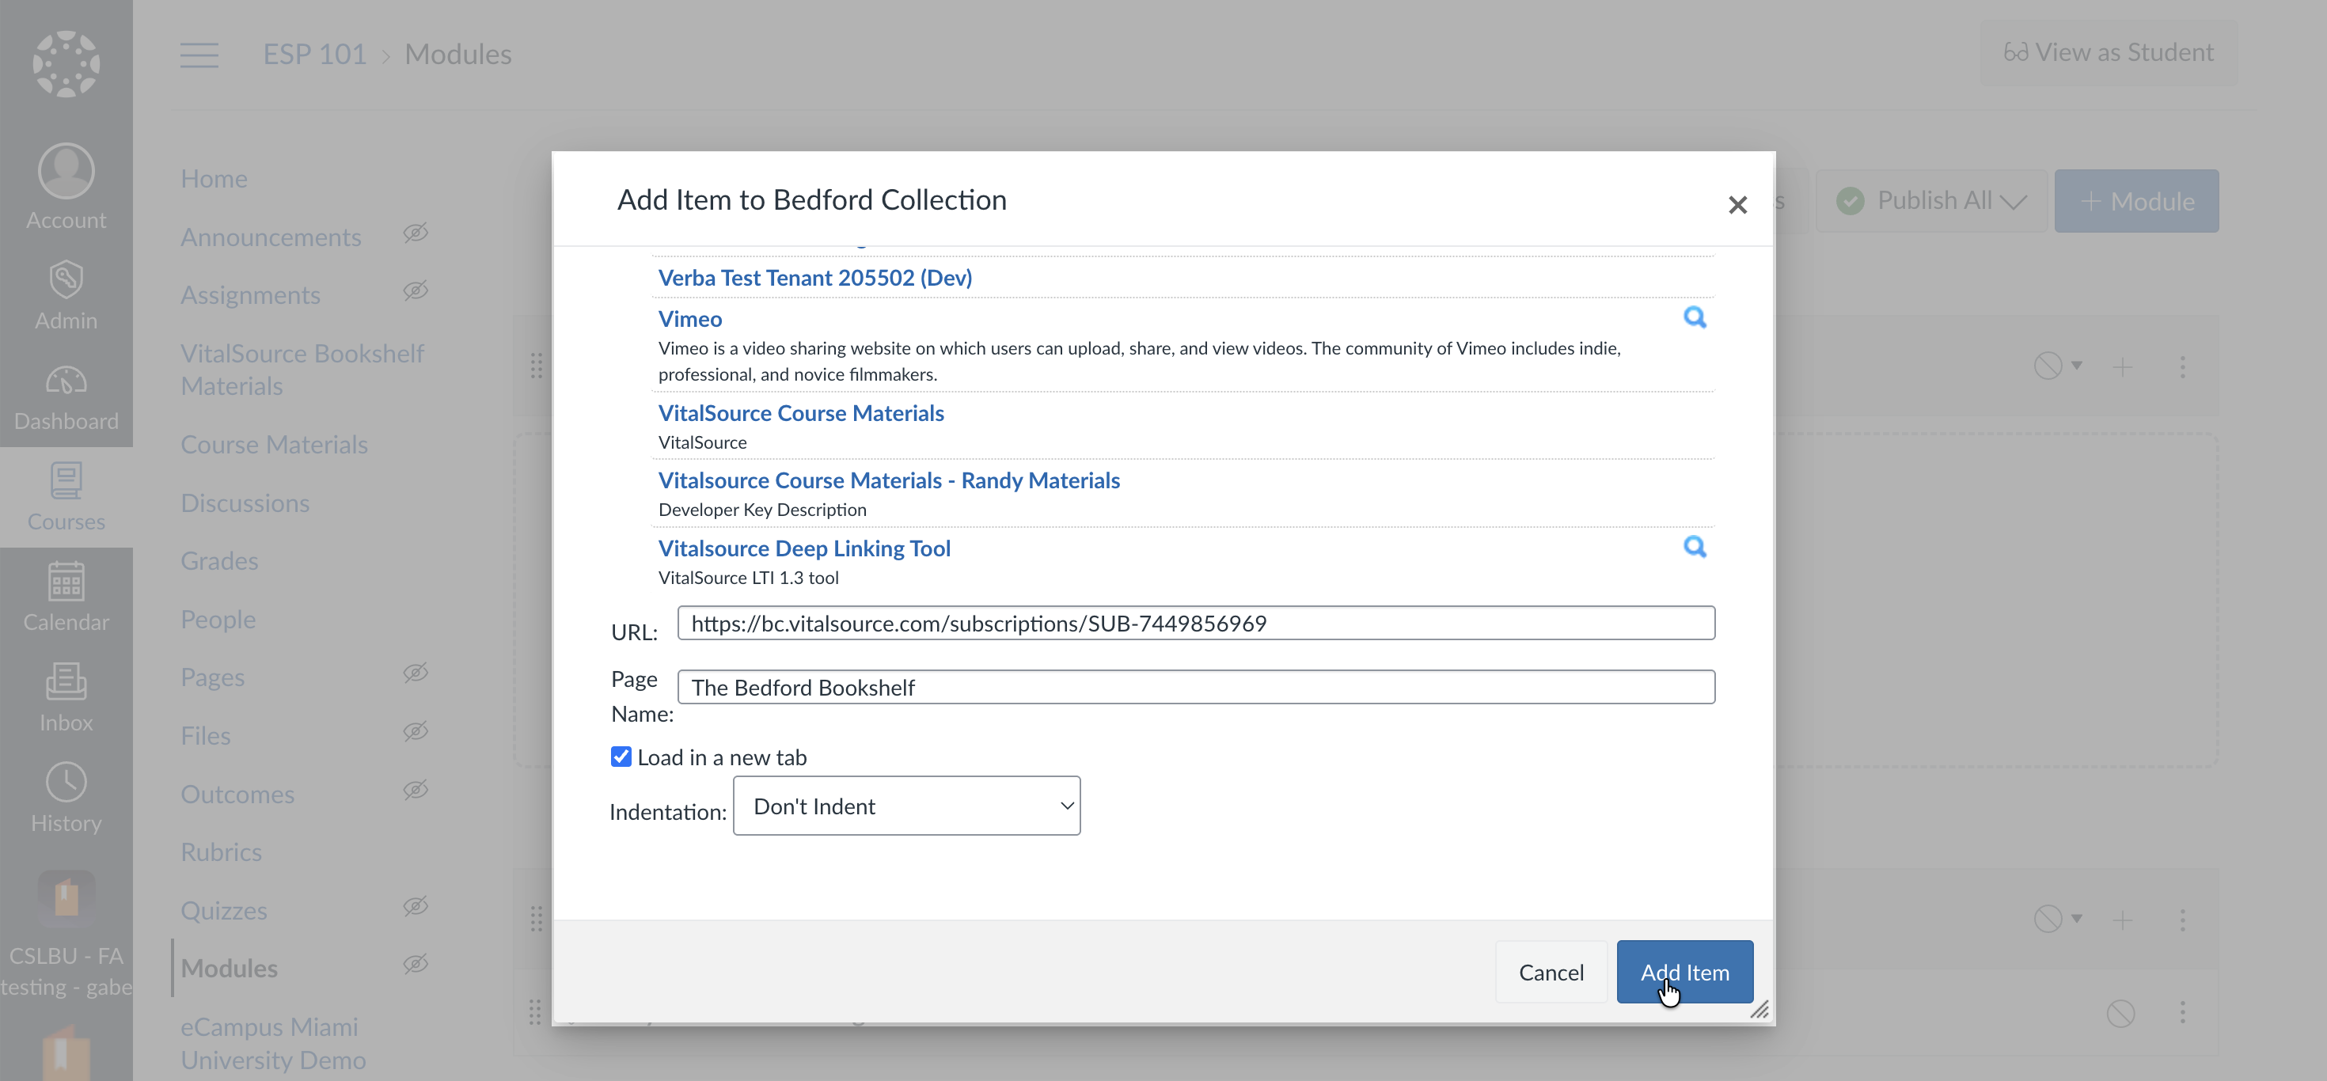Click View as Student button

click(2109, 52)
